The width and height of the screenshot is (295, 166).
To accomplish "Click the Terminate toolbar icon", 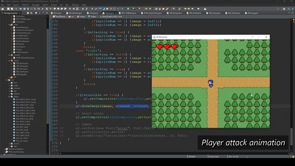I will click(x=28, y=9).
